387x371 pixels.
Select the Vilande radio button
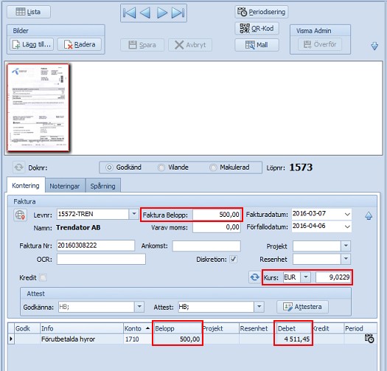(161, 167)
